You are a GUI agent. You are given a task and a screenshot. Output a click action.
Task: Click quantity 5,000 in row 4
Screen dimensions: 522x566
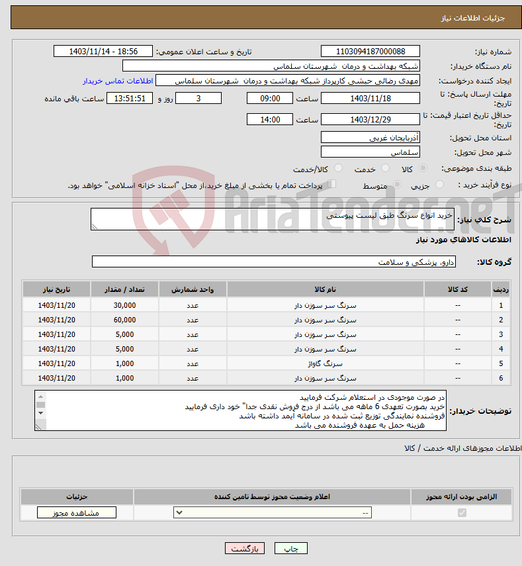(124, 349)
